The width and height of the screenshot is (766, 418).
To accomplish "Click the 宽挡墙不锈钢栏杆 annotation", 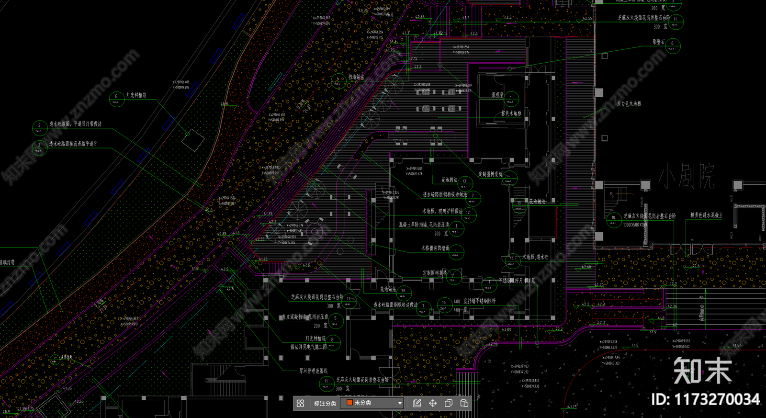I will [x=480, y=302].
